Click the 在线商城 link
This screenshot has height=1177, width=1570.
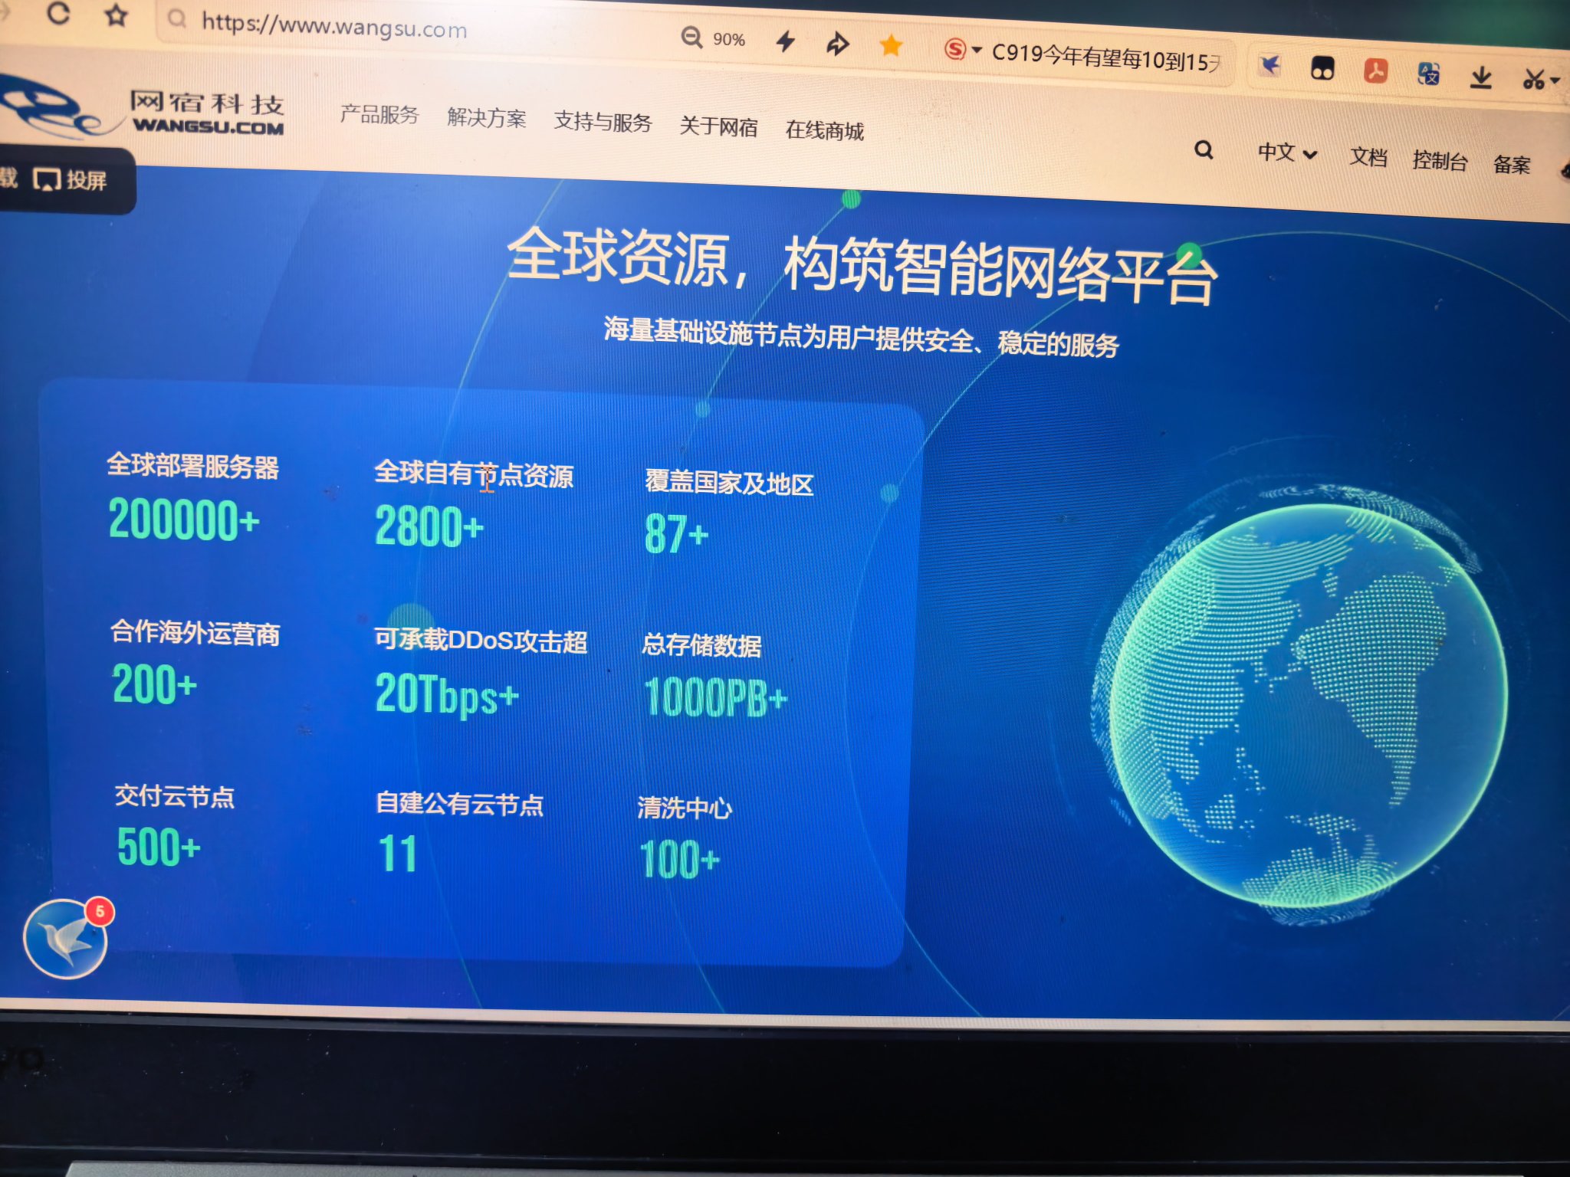click(x=824, y=130)
